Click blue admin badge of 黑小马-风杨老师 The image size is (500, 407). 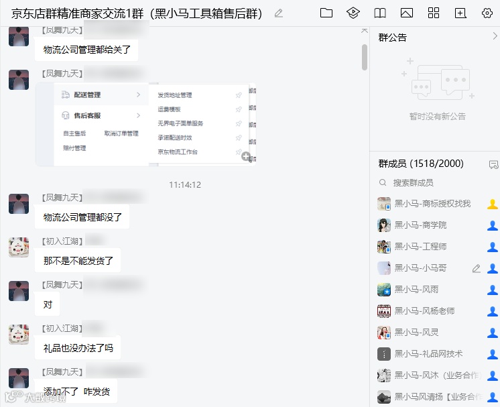click(x=493, y=311)
